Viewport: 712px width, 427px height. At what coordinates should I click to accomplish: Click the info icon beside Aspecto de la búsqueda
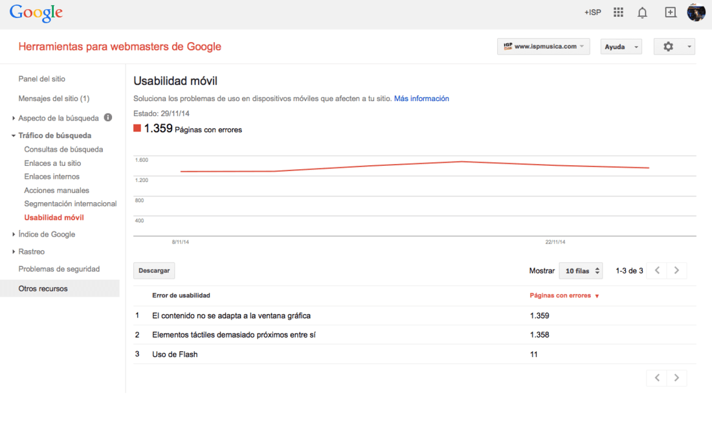point(107,117)
